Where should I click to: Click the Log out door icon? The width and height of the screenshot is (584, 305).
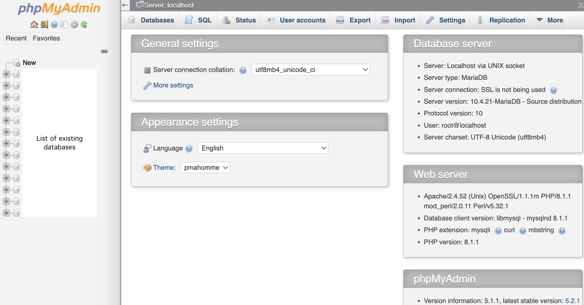point(44,24)
